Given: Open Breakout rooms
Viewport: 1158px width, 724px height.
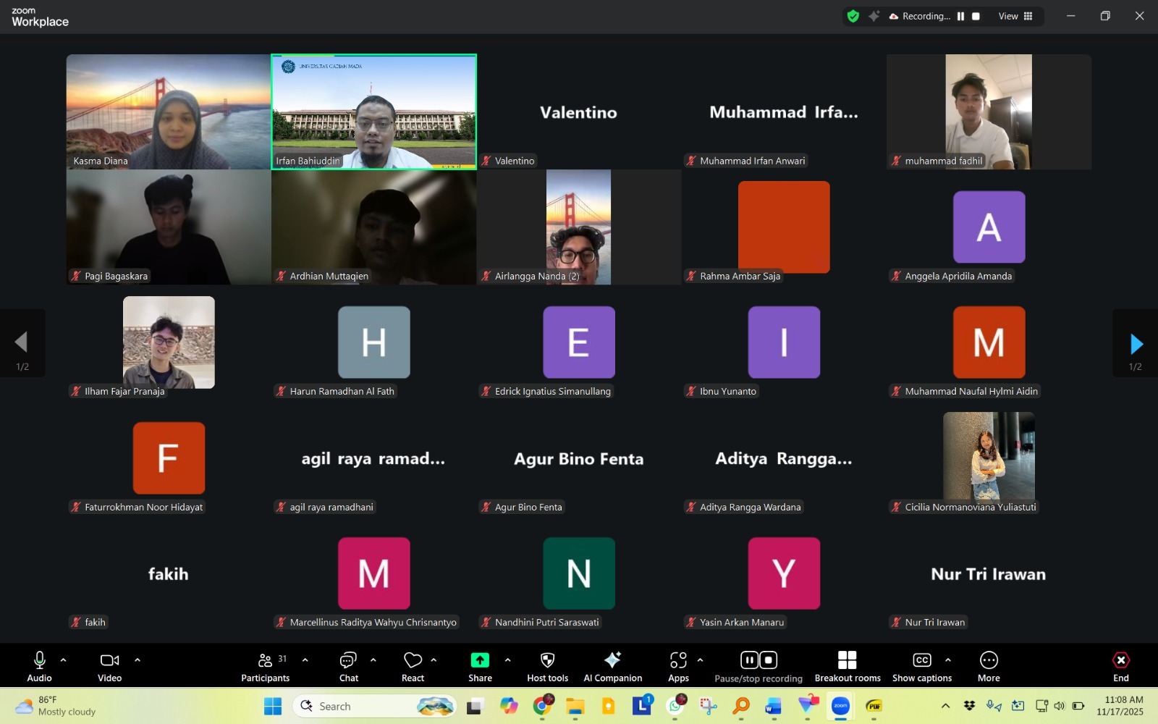Looking at the screenshot, I should tap(847, 666).
